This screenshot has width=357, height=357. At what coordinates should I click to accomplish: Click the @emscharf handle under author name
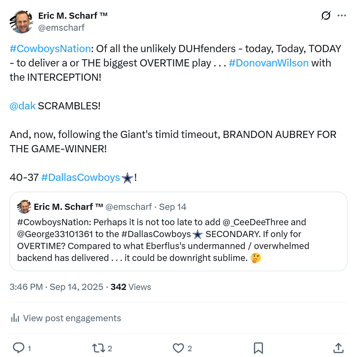61,28
